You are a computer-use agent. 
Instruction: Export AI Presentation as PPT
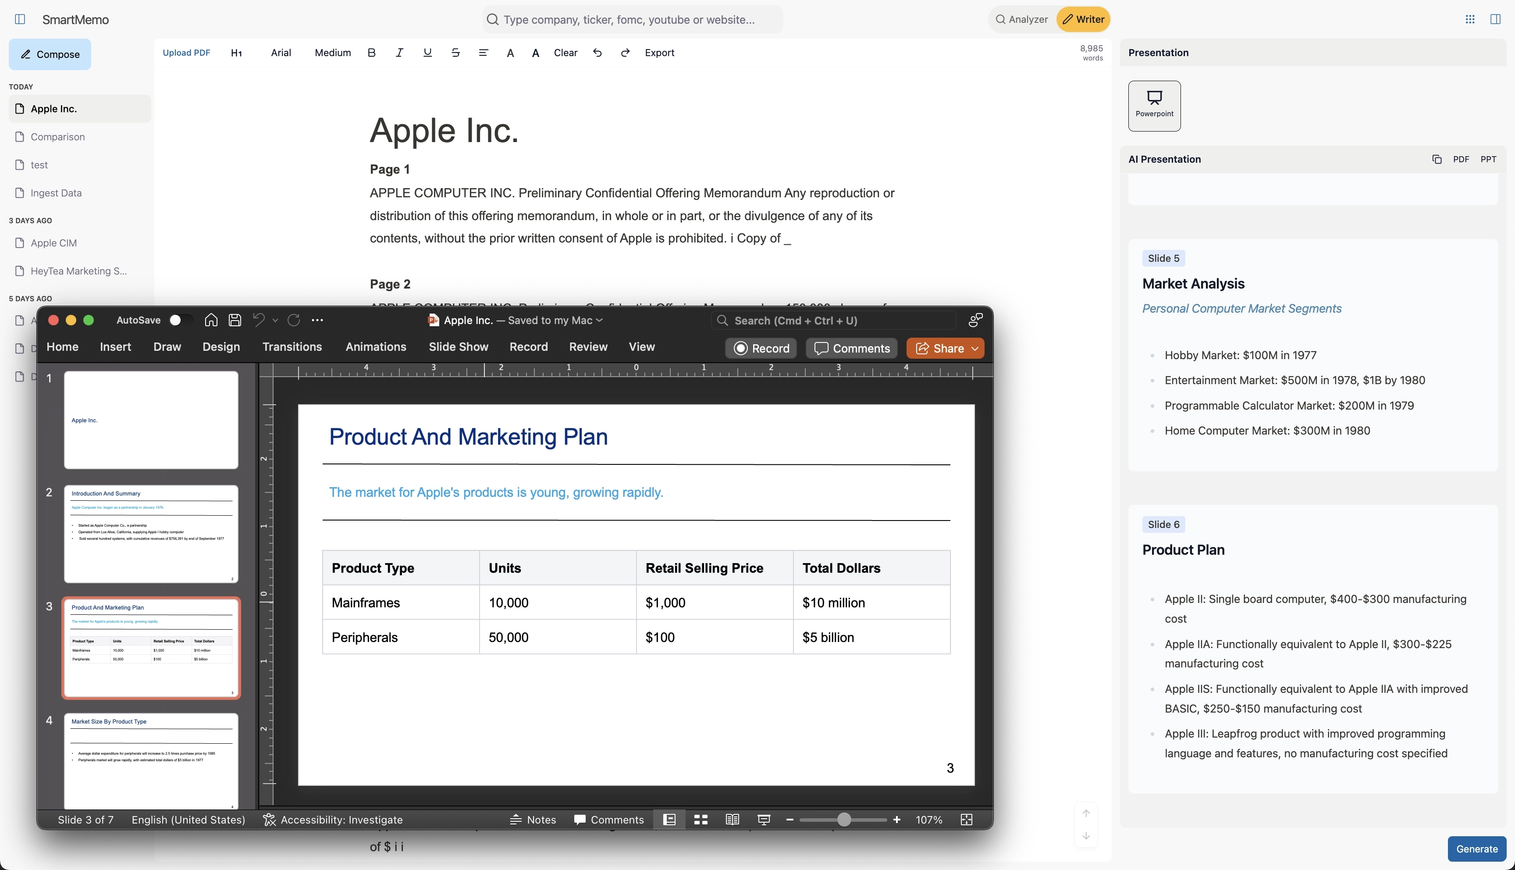pos(1488,159)
